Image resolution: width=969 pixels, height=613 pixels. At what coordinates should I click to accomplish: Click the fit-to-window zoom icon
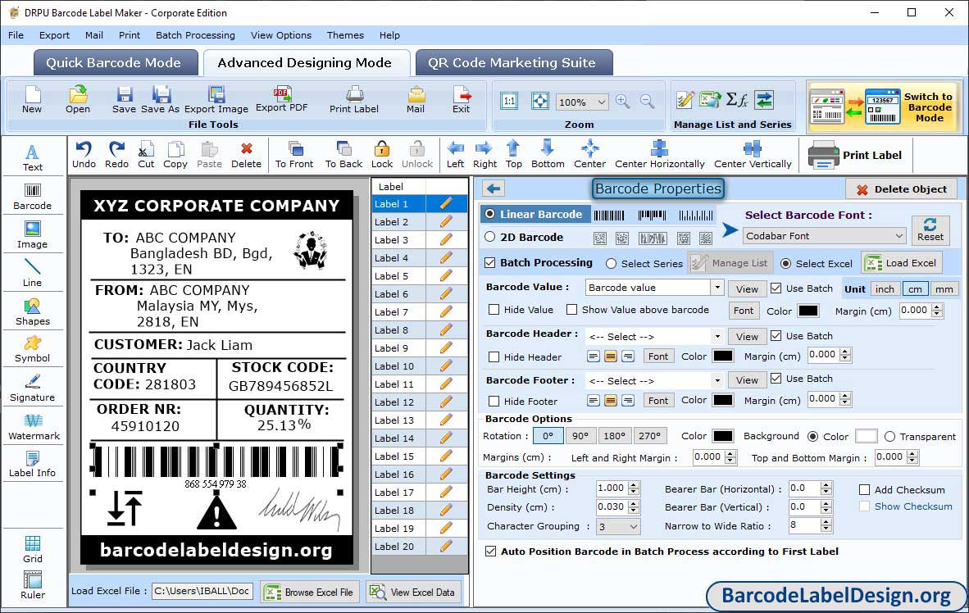coord(539,102)
